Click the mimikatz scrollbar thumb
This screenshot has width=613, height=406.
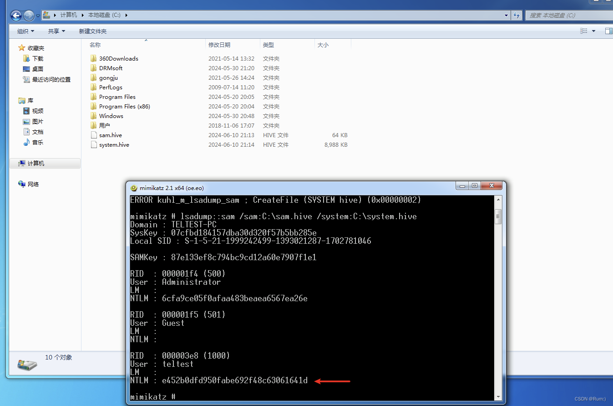498,217
